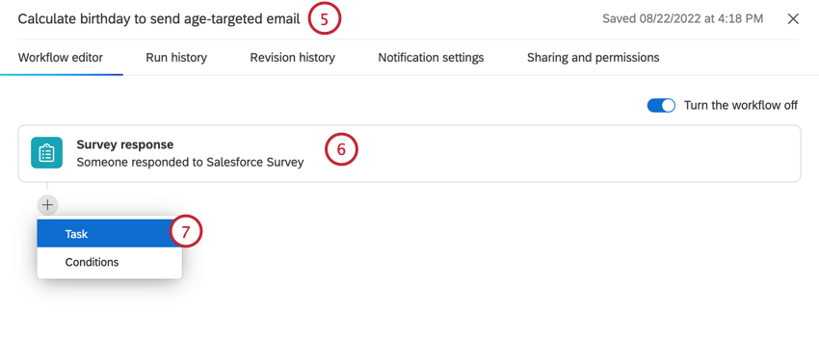Image resolution: width=819 pixels, height=362 pixels.
Task: Click the Saved 08/22/2022 timestamp
Action: coord(683,19)
